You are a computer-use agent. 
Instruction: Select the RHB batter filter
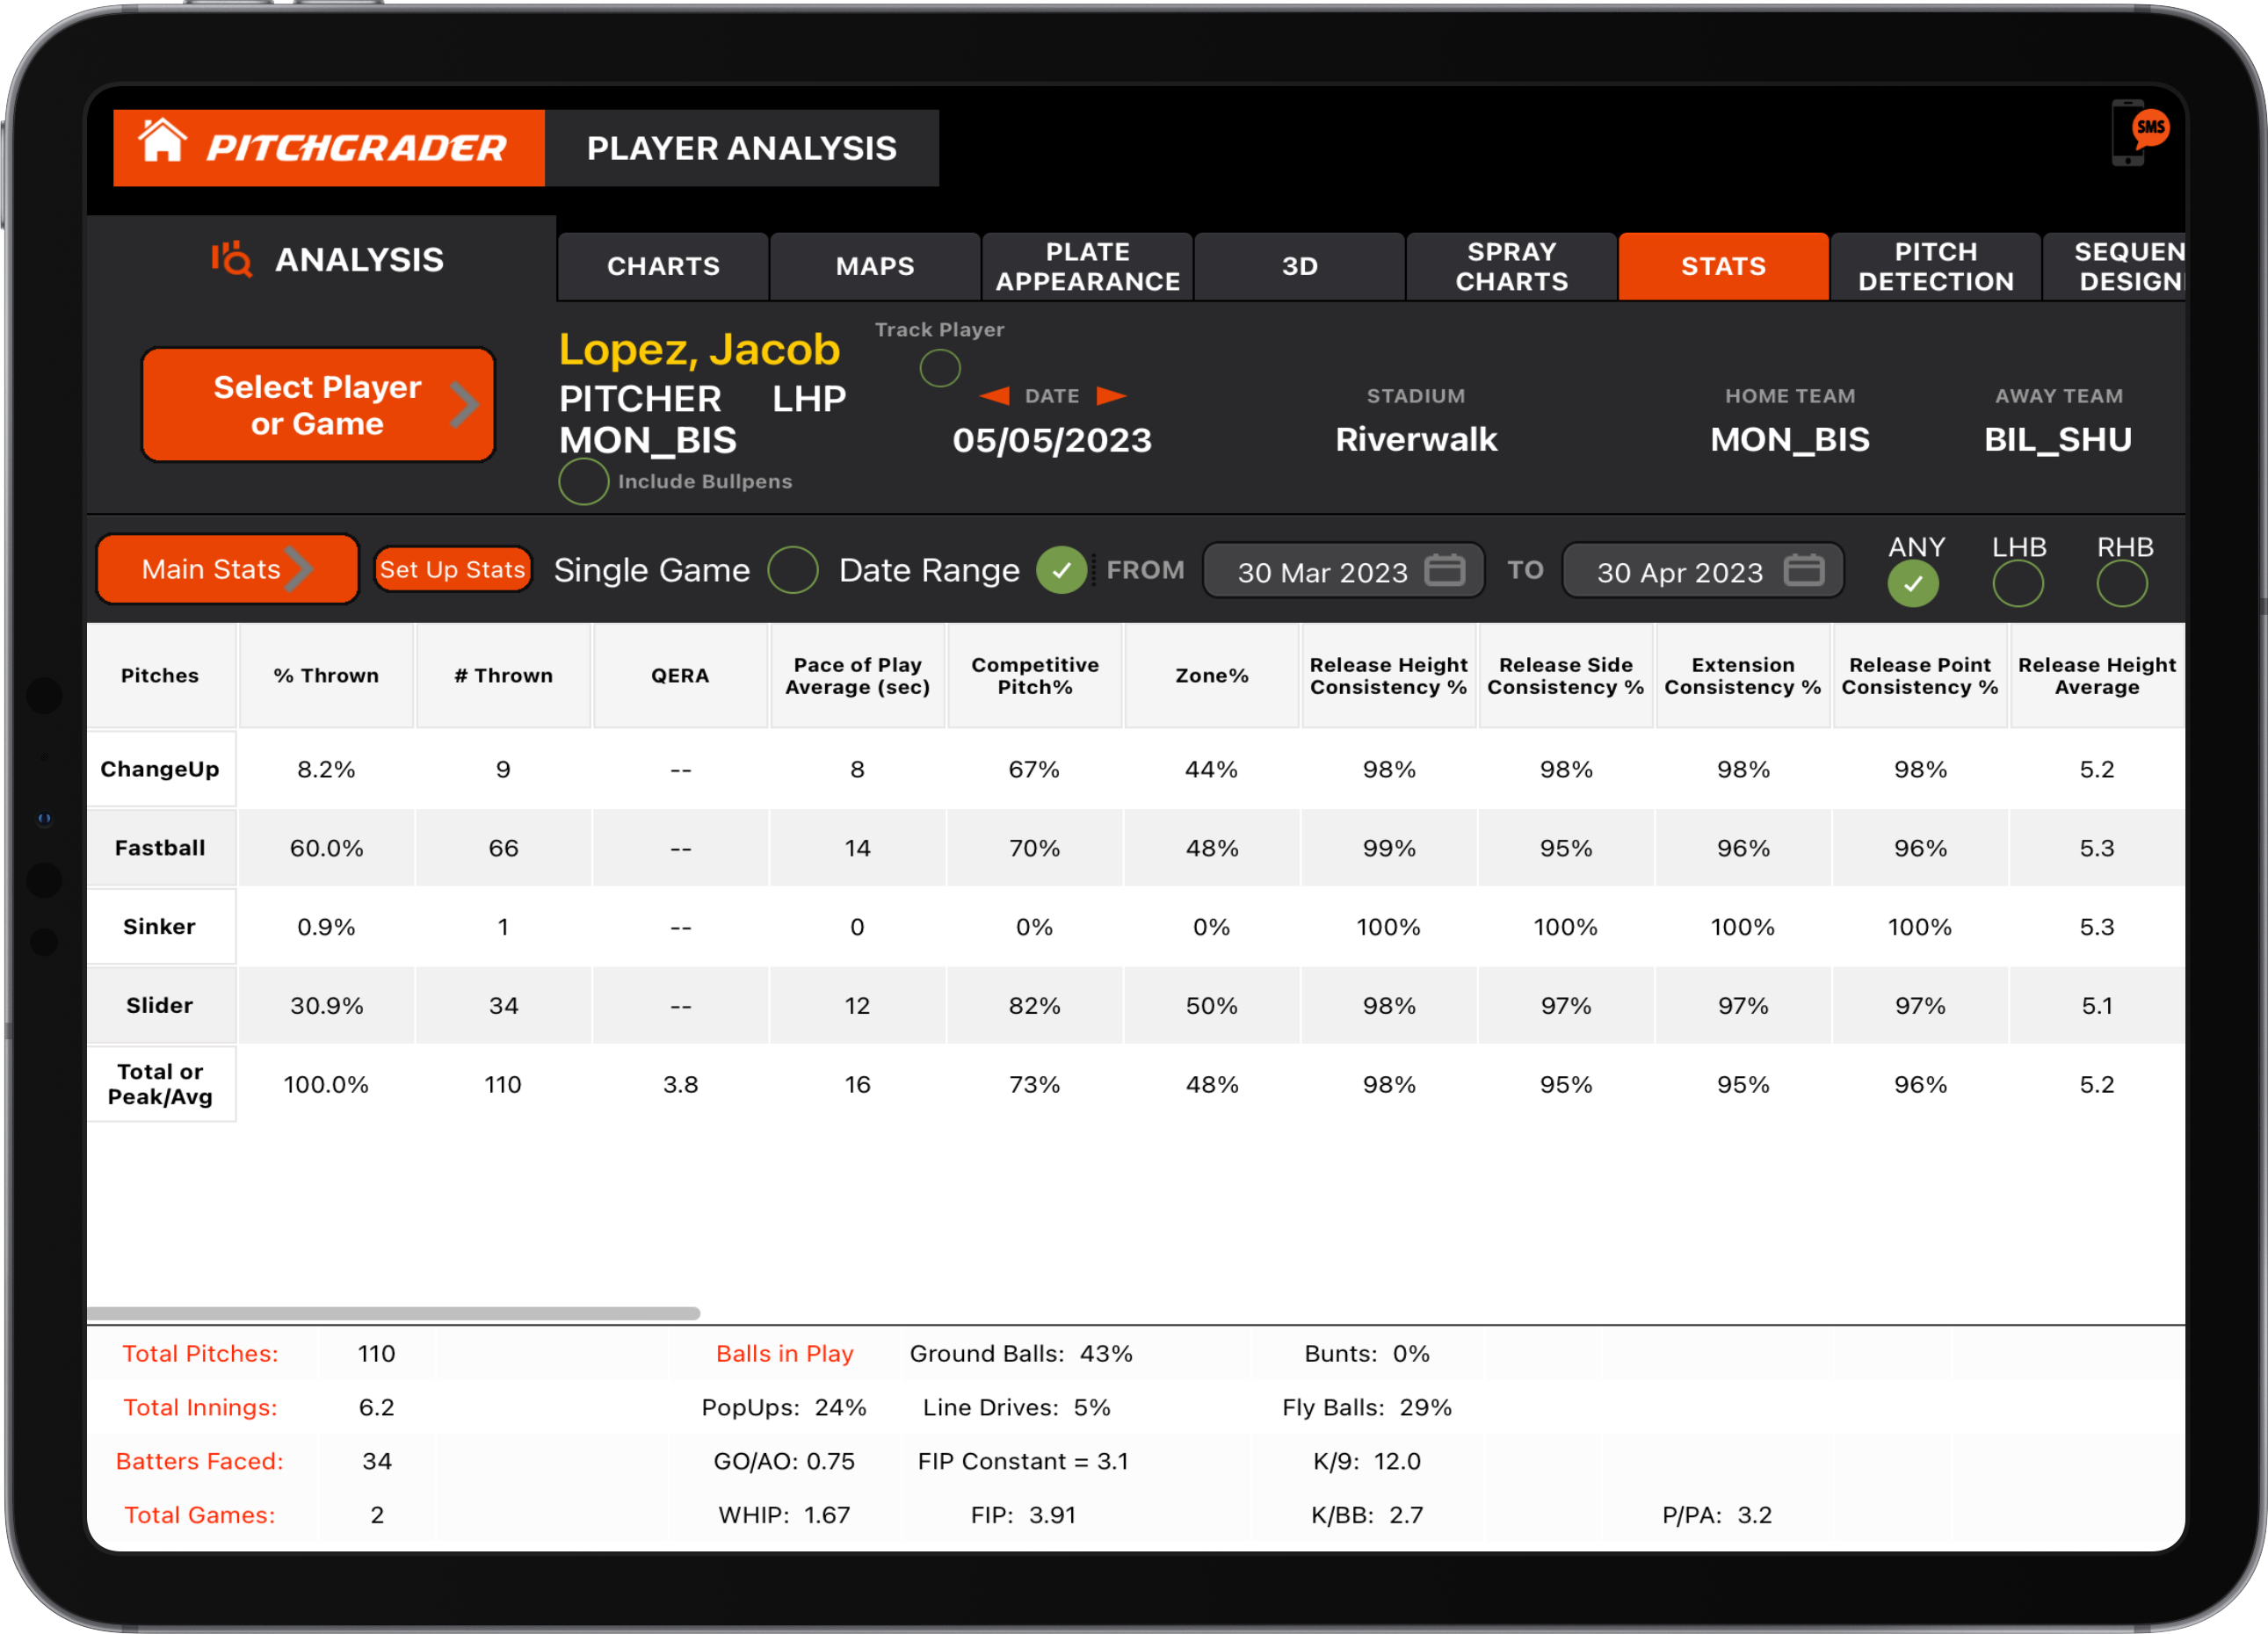click(x=2124, y=583)
